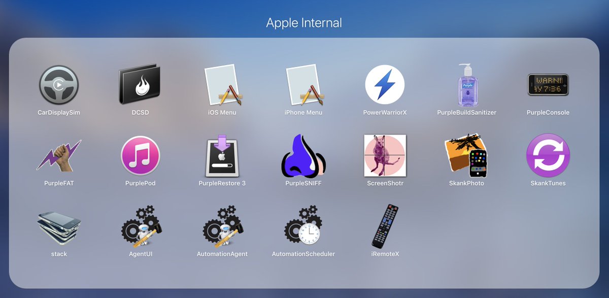The height and width of the screenshot is (298, 609).
Task: Click the PurpleSNIFF label text
Action: [x=303, y=183]
